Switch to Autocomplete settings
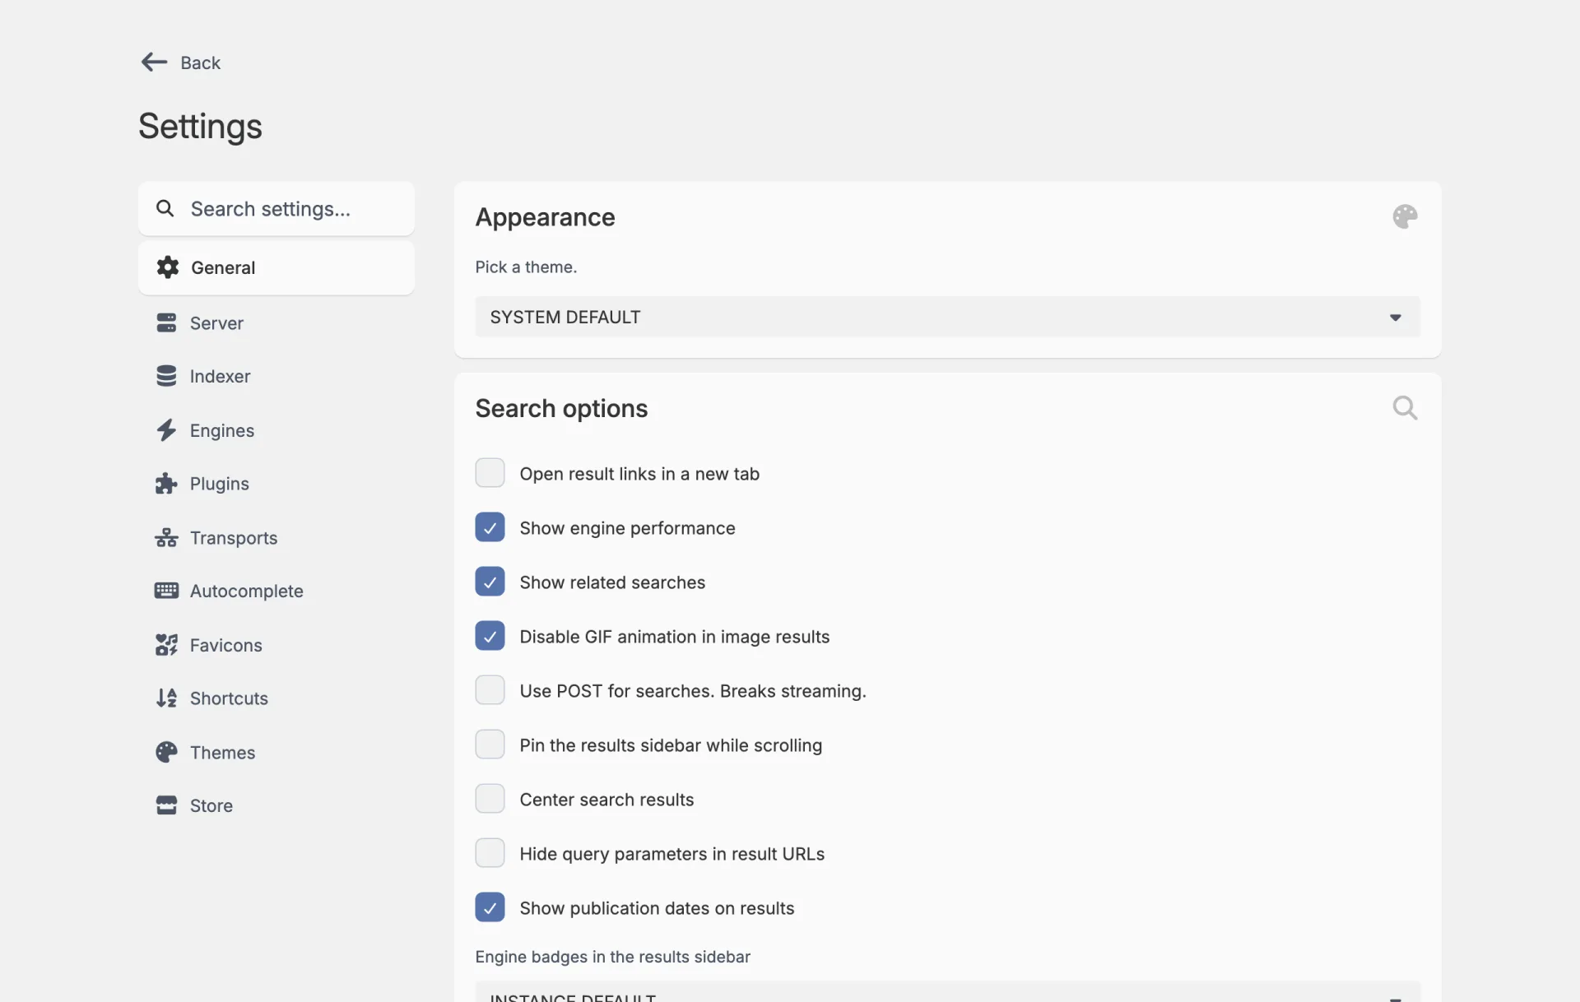The image size is (1580, 1002). pos(276,591)
